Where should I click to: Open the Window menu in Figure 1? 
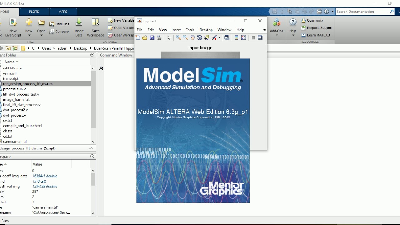224,30
